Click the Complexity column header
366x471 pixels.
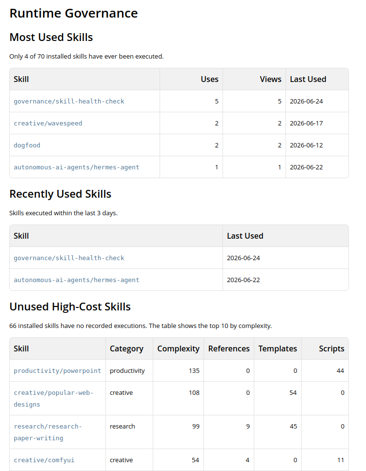coord(178,349)
